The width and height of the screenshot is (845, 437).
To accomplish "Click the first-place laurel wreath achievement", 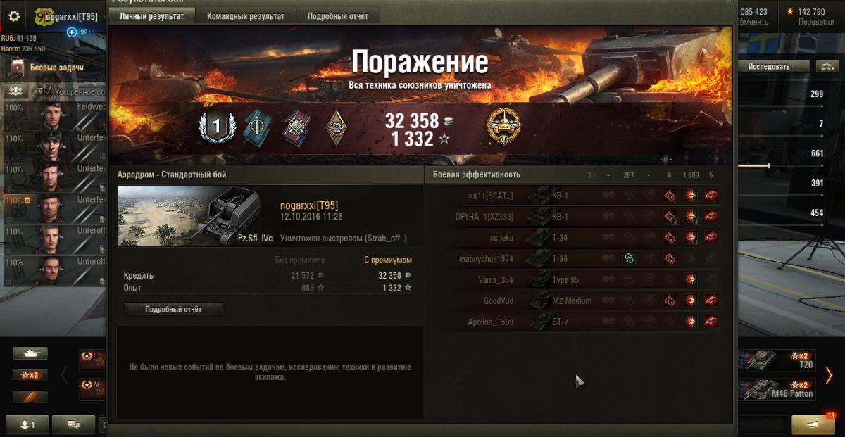I will (215, 127).
